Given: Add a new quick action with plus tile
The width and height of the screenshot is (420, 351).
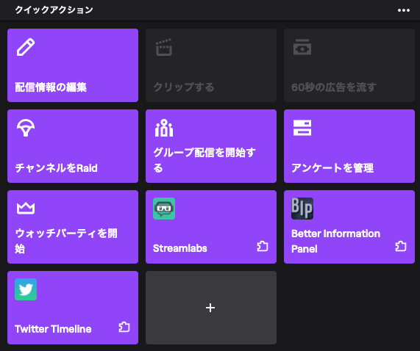Looking at the screenshot, I should pos(211,308).
